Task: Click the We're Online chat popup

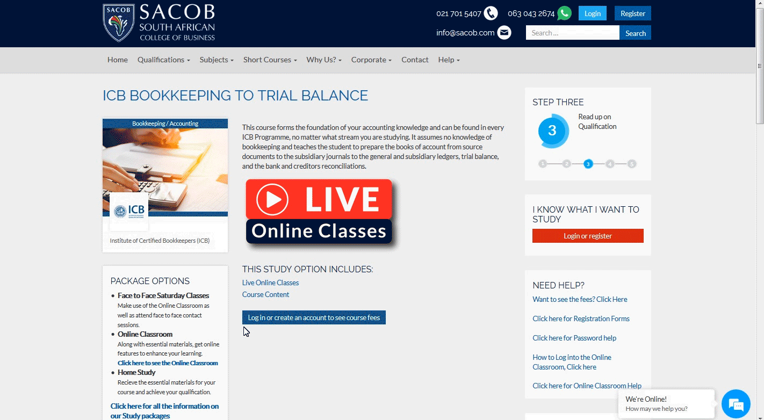Action: pyautogui.click(x=666, y=404)
